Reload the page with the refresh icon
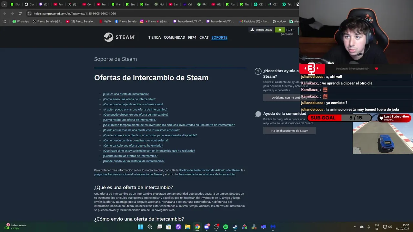Screen dimensions: 413x232 click(x=20, y=14)
